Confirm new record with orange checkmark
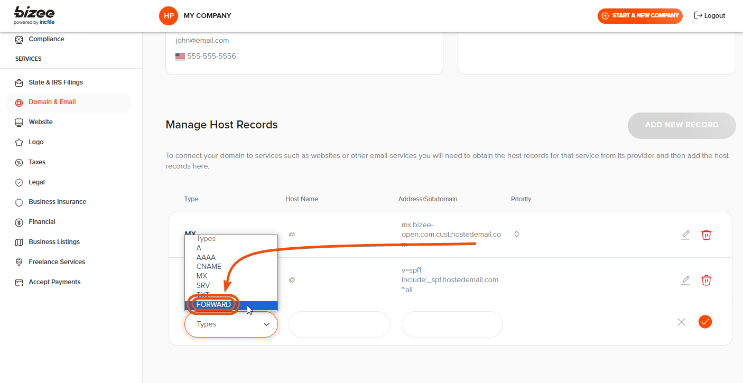743x383 pixels. tap(705, 322)
